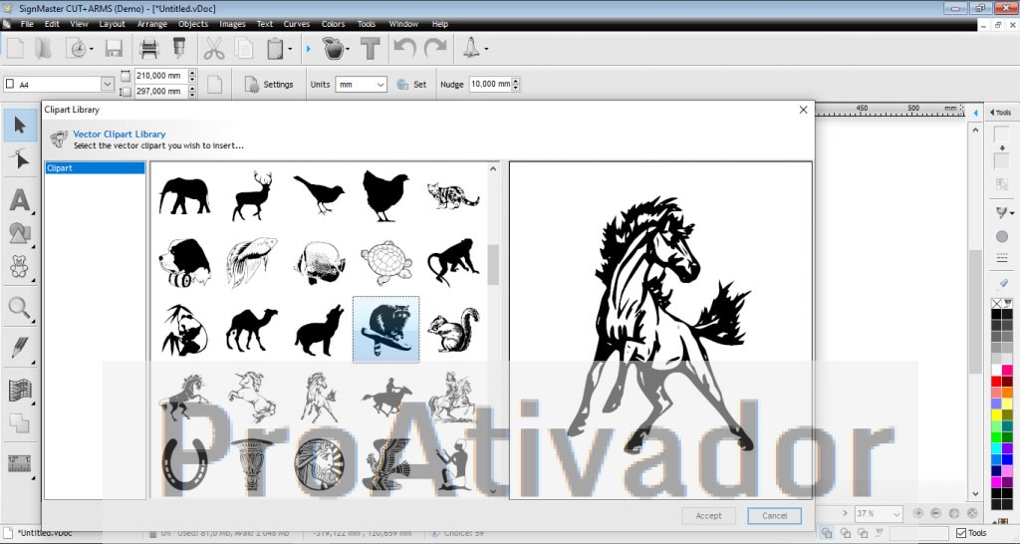
Task: Pick the yellow color swatch
Action: (996, 414)
